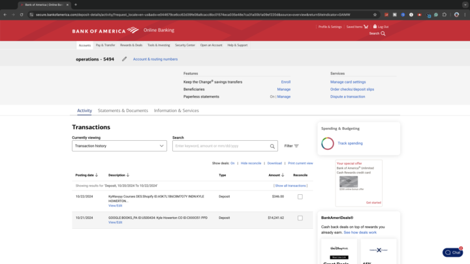This screenshot has height=264, width=470.
Task: Sort by Amount arrow
Action: click(x=283, y=175)
